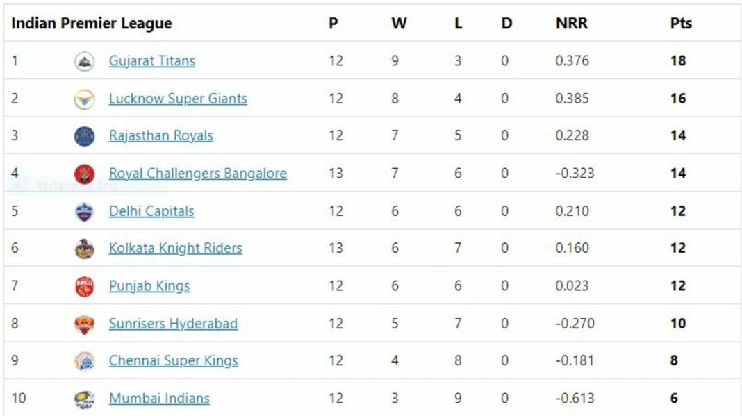
Task: Click the Mumbai Indians team logo
Action: pos(84,399)
